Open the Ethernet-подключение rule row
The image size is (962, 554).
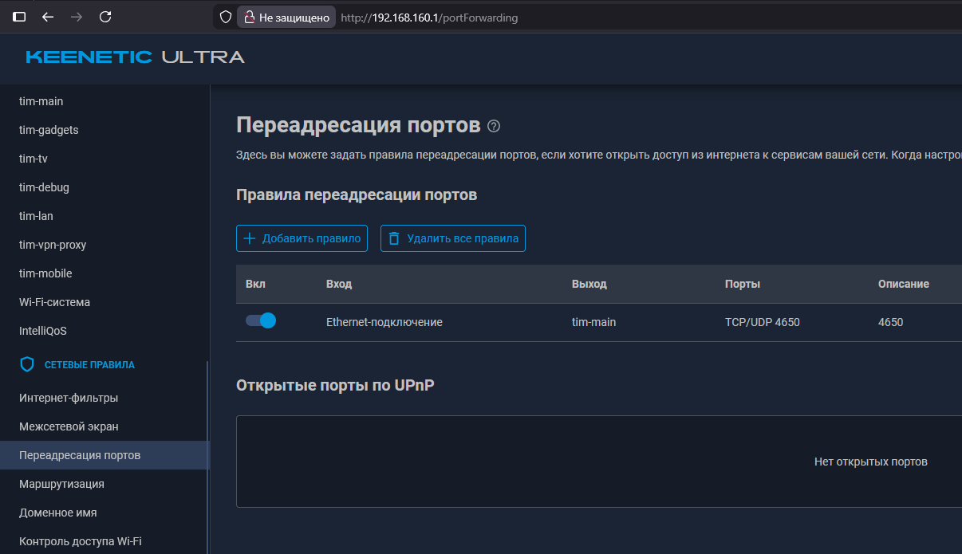coord(384,322)
